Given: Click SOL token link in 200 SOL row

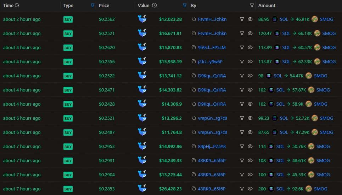Looking at the screenshot, I should tap(280, 189).
